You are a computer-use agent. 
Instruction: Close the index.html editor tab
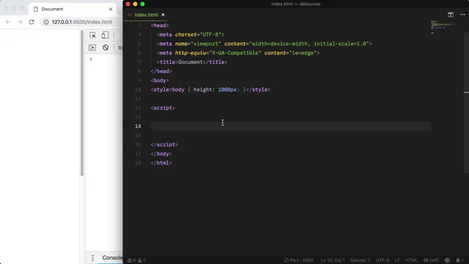(x=163, y=15)
